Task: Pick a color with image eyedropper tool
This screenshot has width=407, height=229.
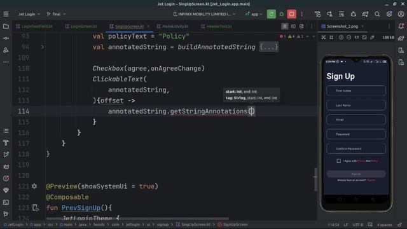Action: [372, 38]
